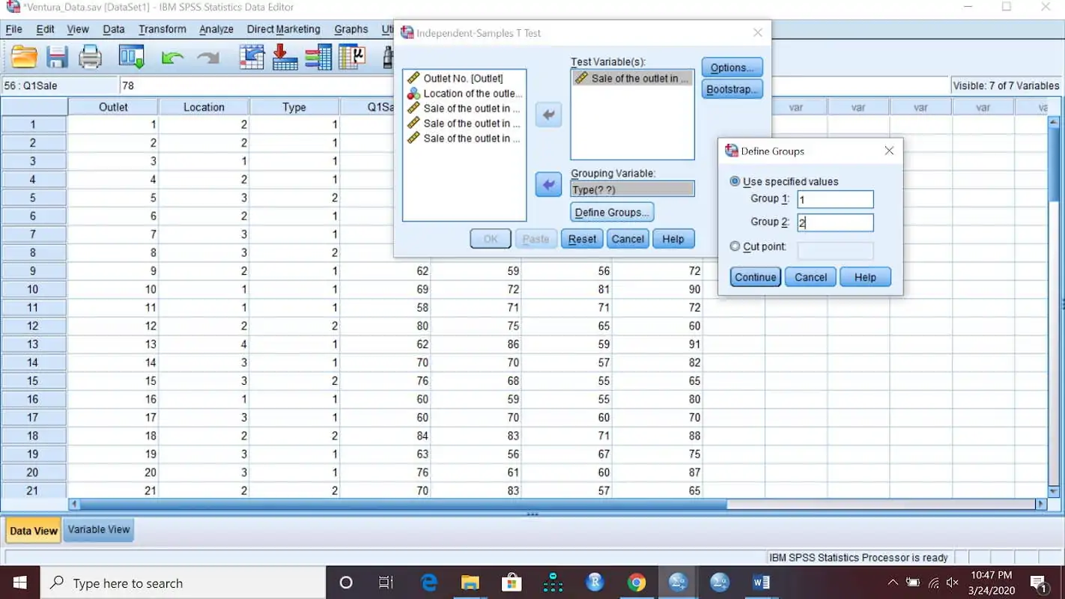Viewport: 1065px width, 599px height.
Task: Select the Use specified values radio button
Action: 735,181
